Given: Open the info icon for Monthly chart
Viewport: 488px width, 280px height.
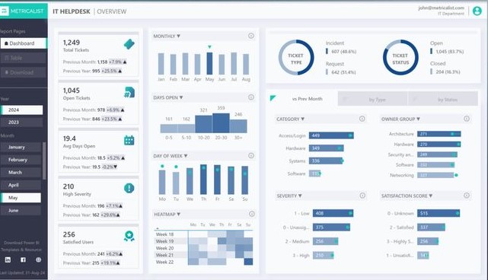Looking at the screenshot, I should (x=251, y=36).
